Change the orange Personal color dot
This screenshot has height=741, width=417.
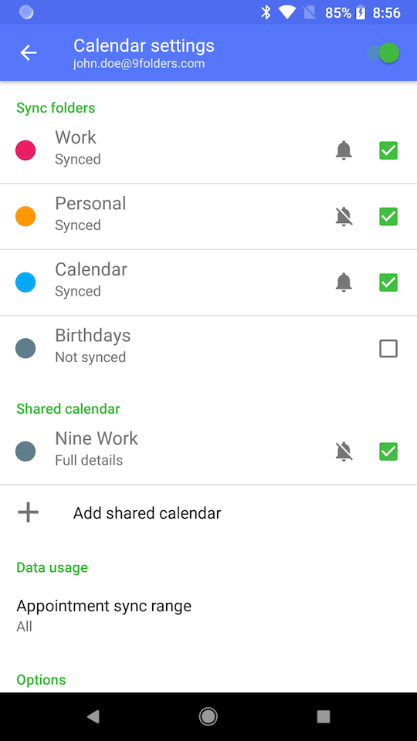click(x=25, y=216)
